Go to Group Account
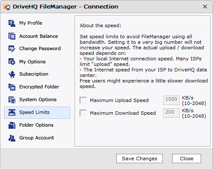 tap(37, 138)
